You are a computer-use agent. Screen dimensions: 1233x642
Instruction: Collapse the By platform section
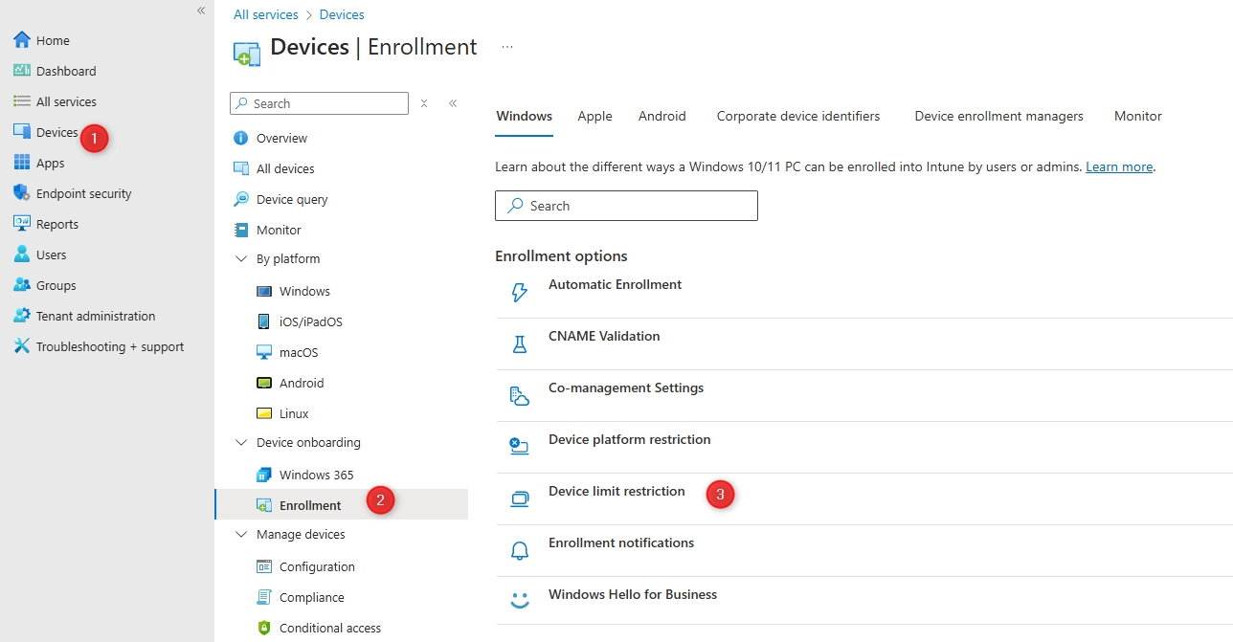click(x=241, y=258)
